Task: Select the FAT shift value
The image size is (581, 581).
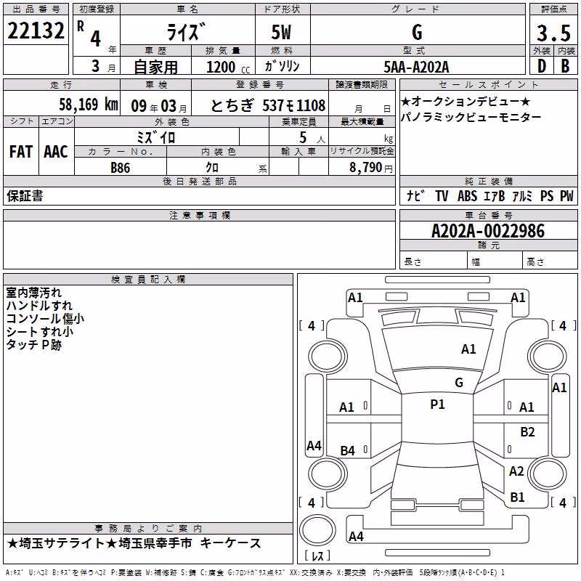Action: click(21, 152)
